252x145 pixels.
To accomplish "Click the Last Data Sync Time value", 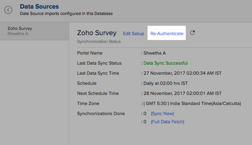I will (x=182, y=73).
